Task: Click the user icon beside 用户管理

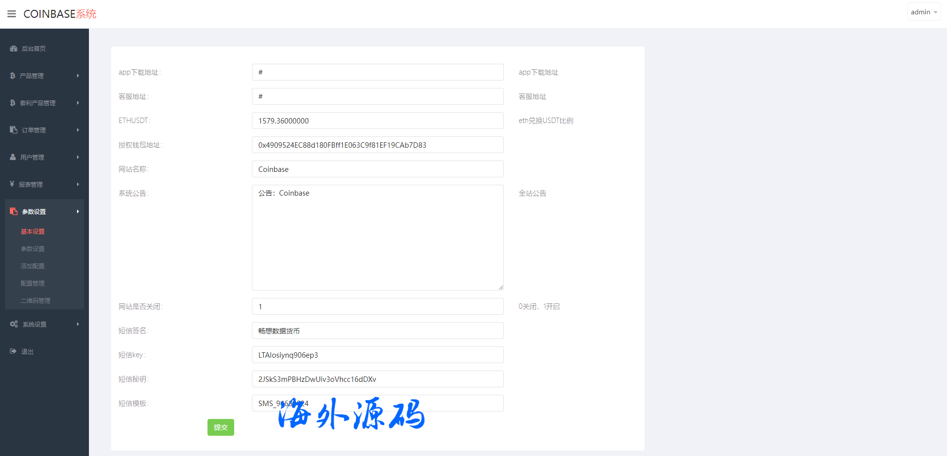Action: (13, 157)
